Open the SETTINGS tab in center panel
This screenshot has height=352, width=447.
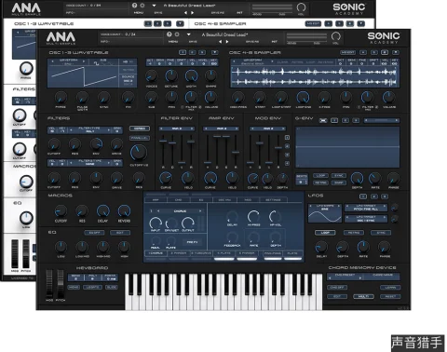(273, 200)
